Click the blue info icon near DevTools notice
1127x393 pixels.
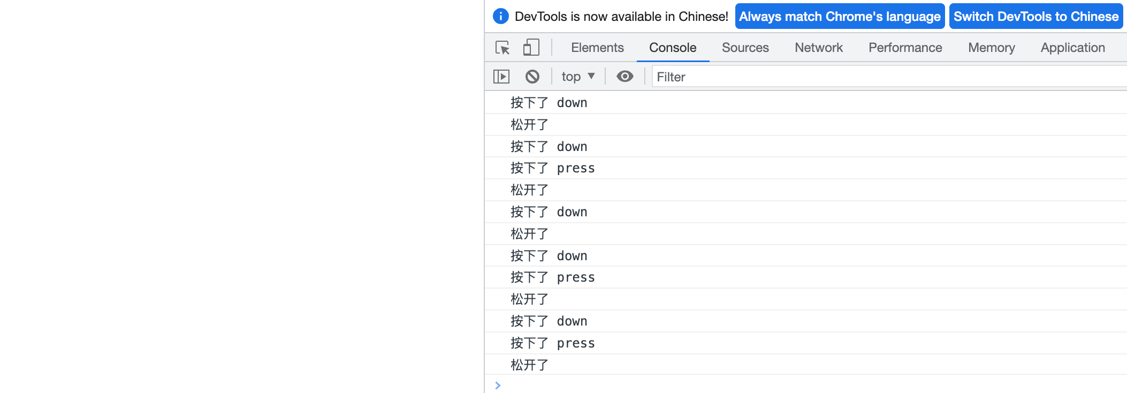[x=501, y=16]
